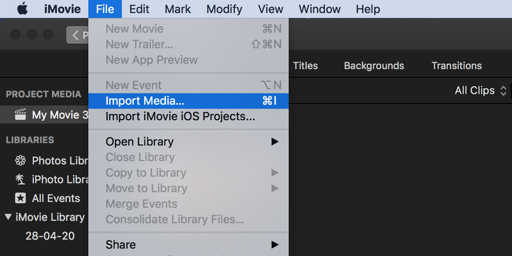This screenshot has height=256, width=512.
Task: Select My Movie 3 project
Action: click(x=44, y=115)
